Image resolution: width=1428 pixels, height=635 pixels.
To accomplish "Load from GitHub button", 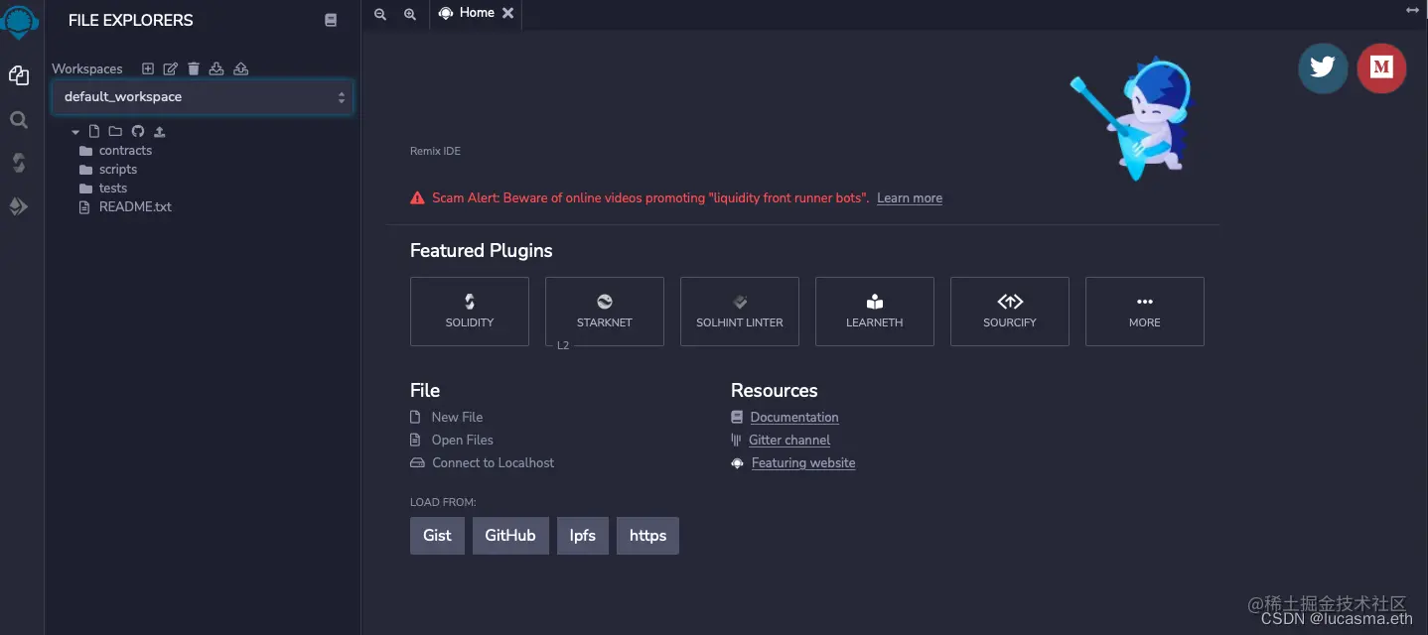I will pos(510,536).
